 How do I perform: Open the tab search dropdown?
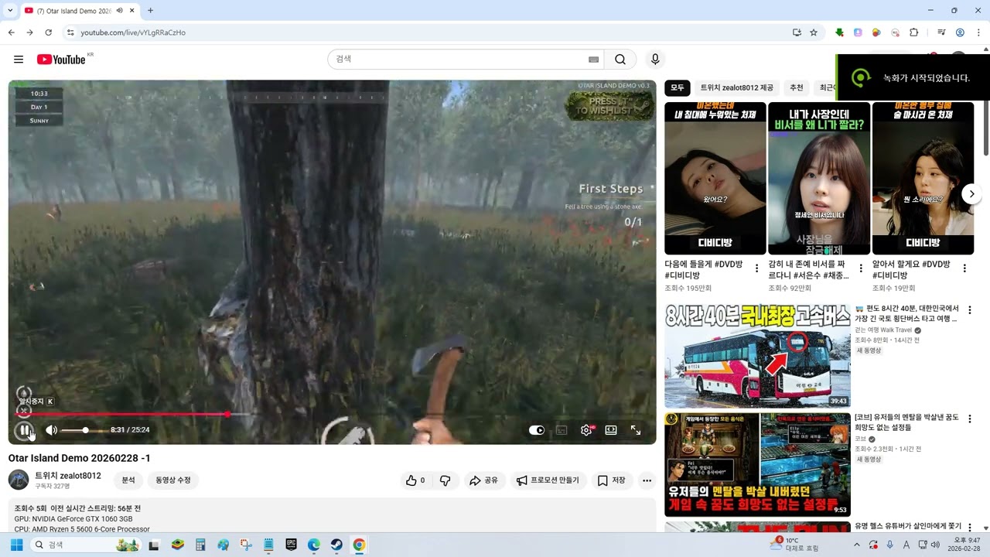tap(10, 11)
